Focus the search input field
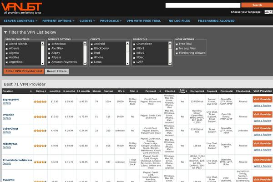 pyautogui.click(x=203, y=5)
